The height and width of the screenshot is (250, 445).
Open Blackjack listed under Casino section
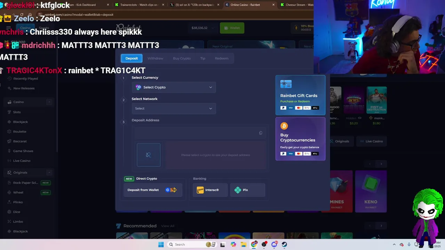(20, 122)
